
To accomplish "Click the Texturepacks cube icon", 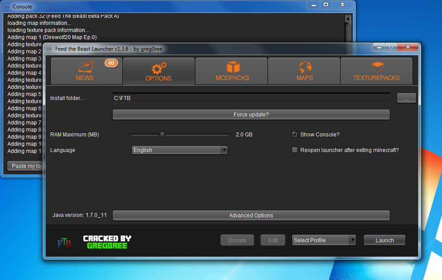I will (x=377, y=68).
